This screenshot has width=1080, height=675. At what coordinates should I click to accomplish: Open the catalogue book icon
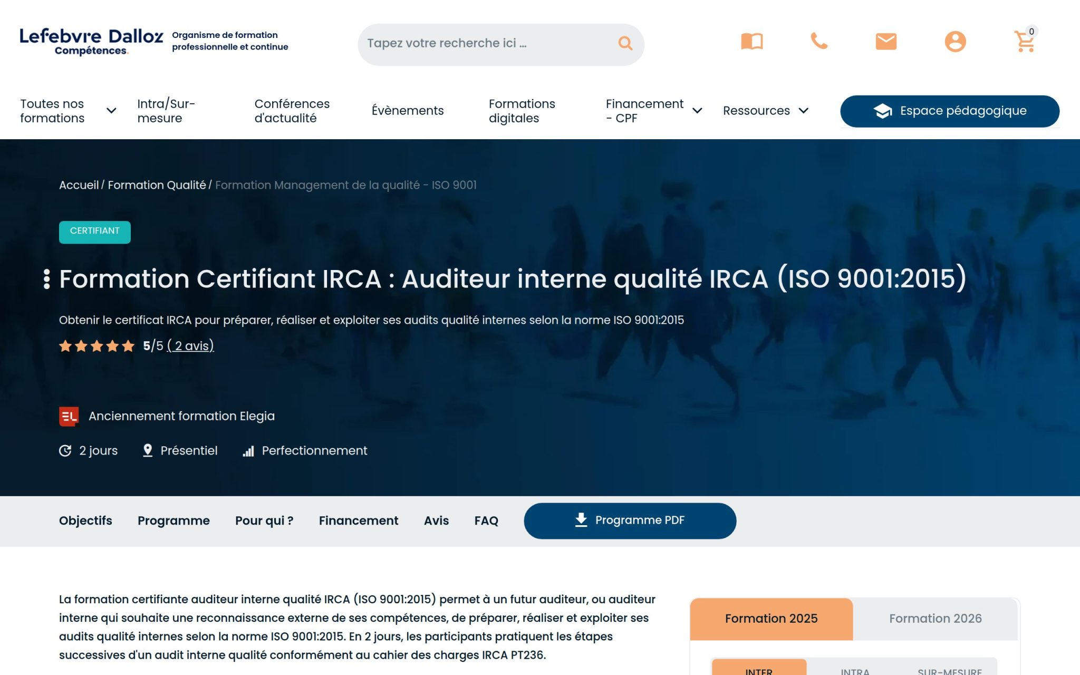point(751,41)
